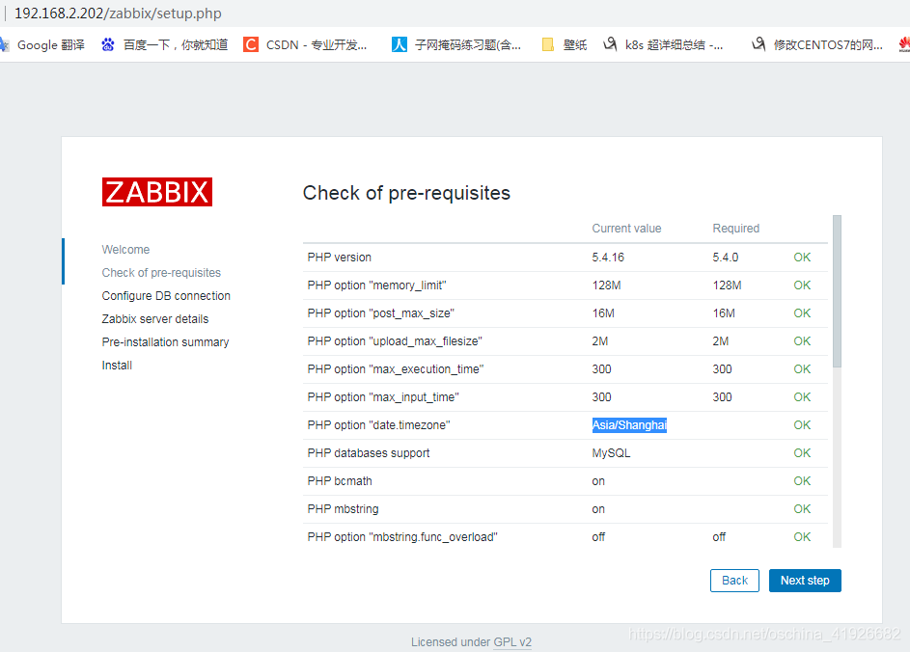Open the CSDN bookmark
The width and height of the screenshot is (910, 652).
[305, 44]
